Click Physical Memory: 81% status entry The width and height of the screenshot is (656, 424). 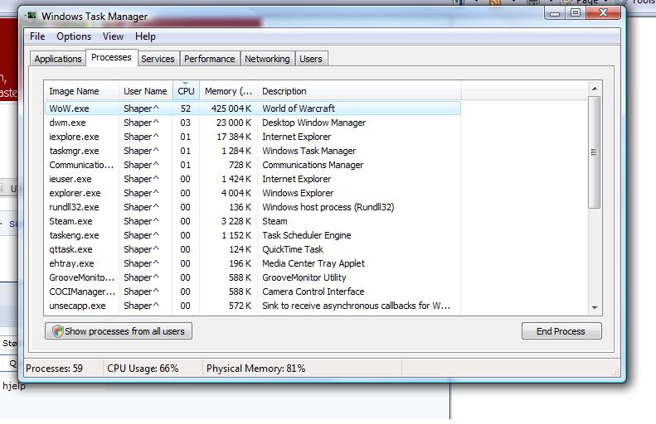255,369
